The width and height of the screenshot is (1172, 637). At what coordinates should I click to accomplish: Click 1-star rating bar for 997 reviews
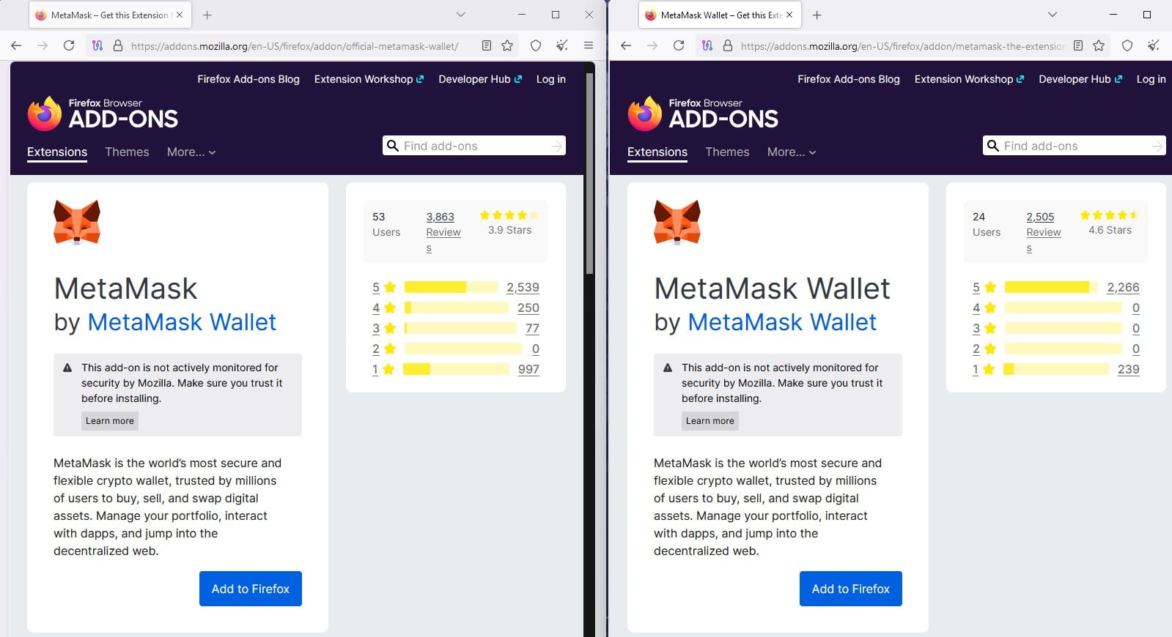click(456, 369)
